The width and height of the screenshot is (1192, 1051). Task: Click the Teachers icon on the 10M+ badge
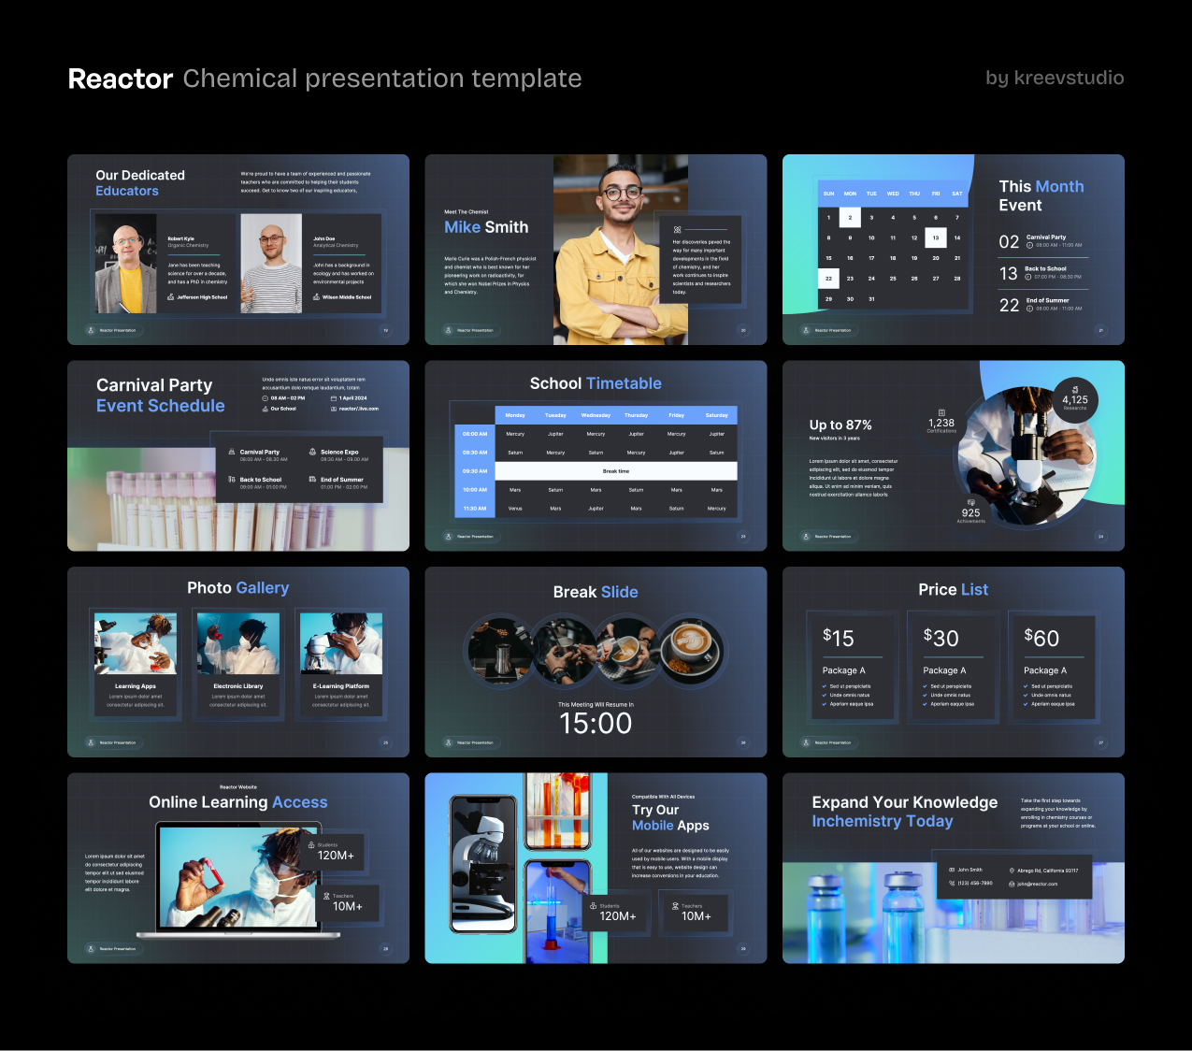(x=326, y=896)
